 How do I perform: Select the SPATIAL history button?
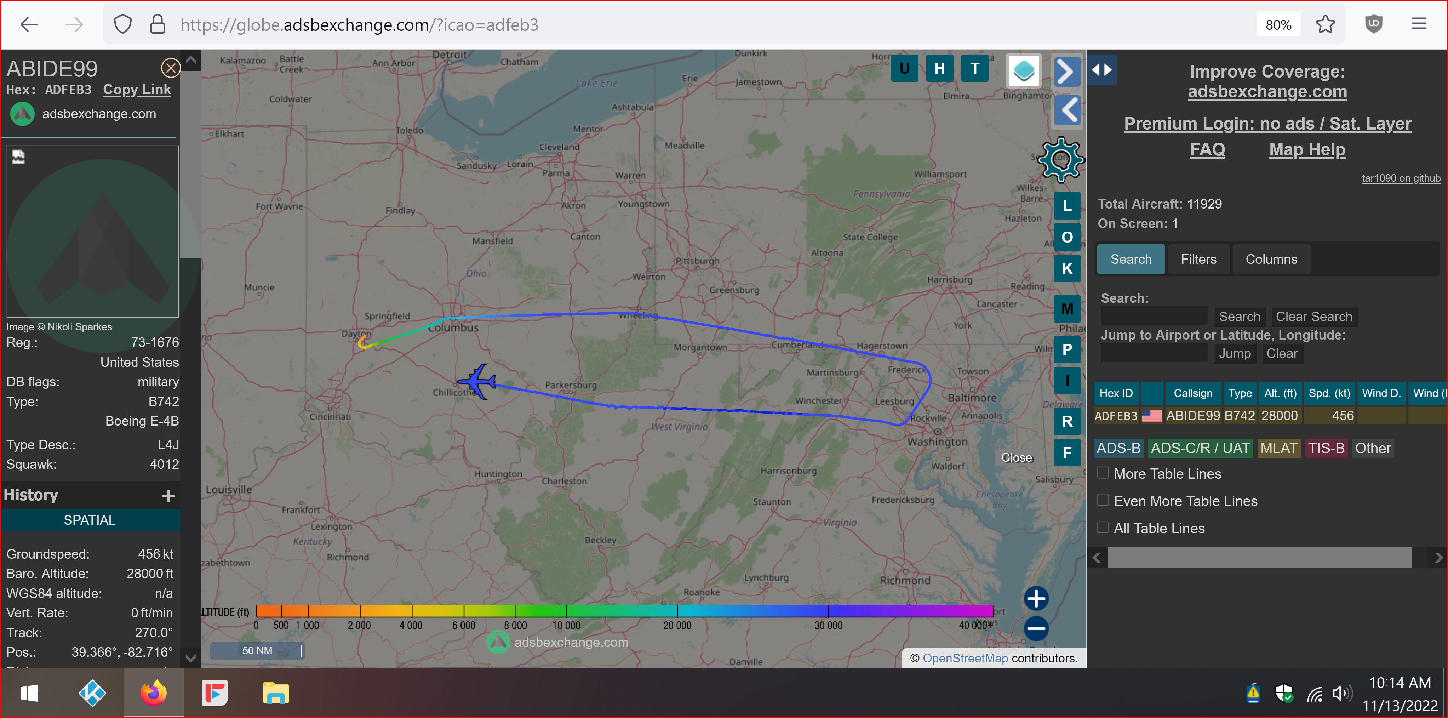(90, 520)
